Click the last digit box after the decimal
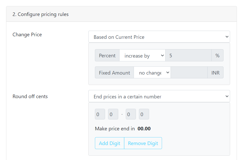 click(x=144, y=114)
